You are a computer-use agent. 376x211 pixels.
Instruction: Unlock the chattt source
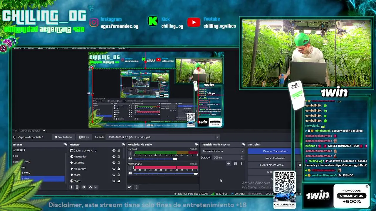[x=119, y=181]
